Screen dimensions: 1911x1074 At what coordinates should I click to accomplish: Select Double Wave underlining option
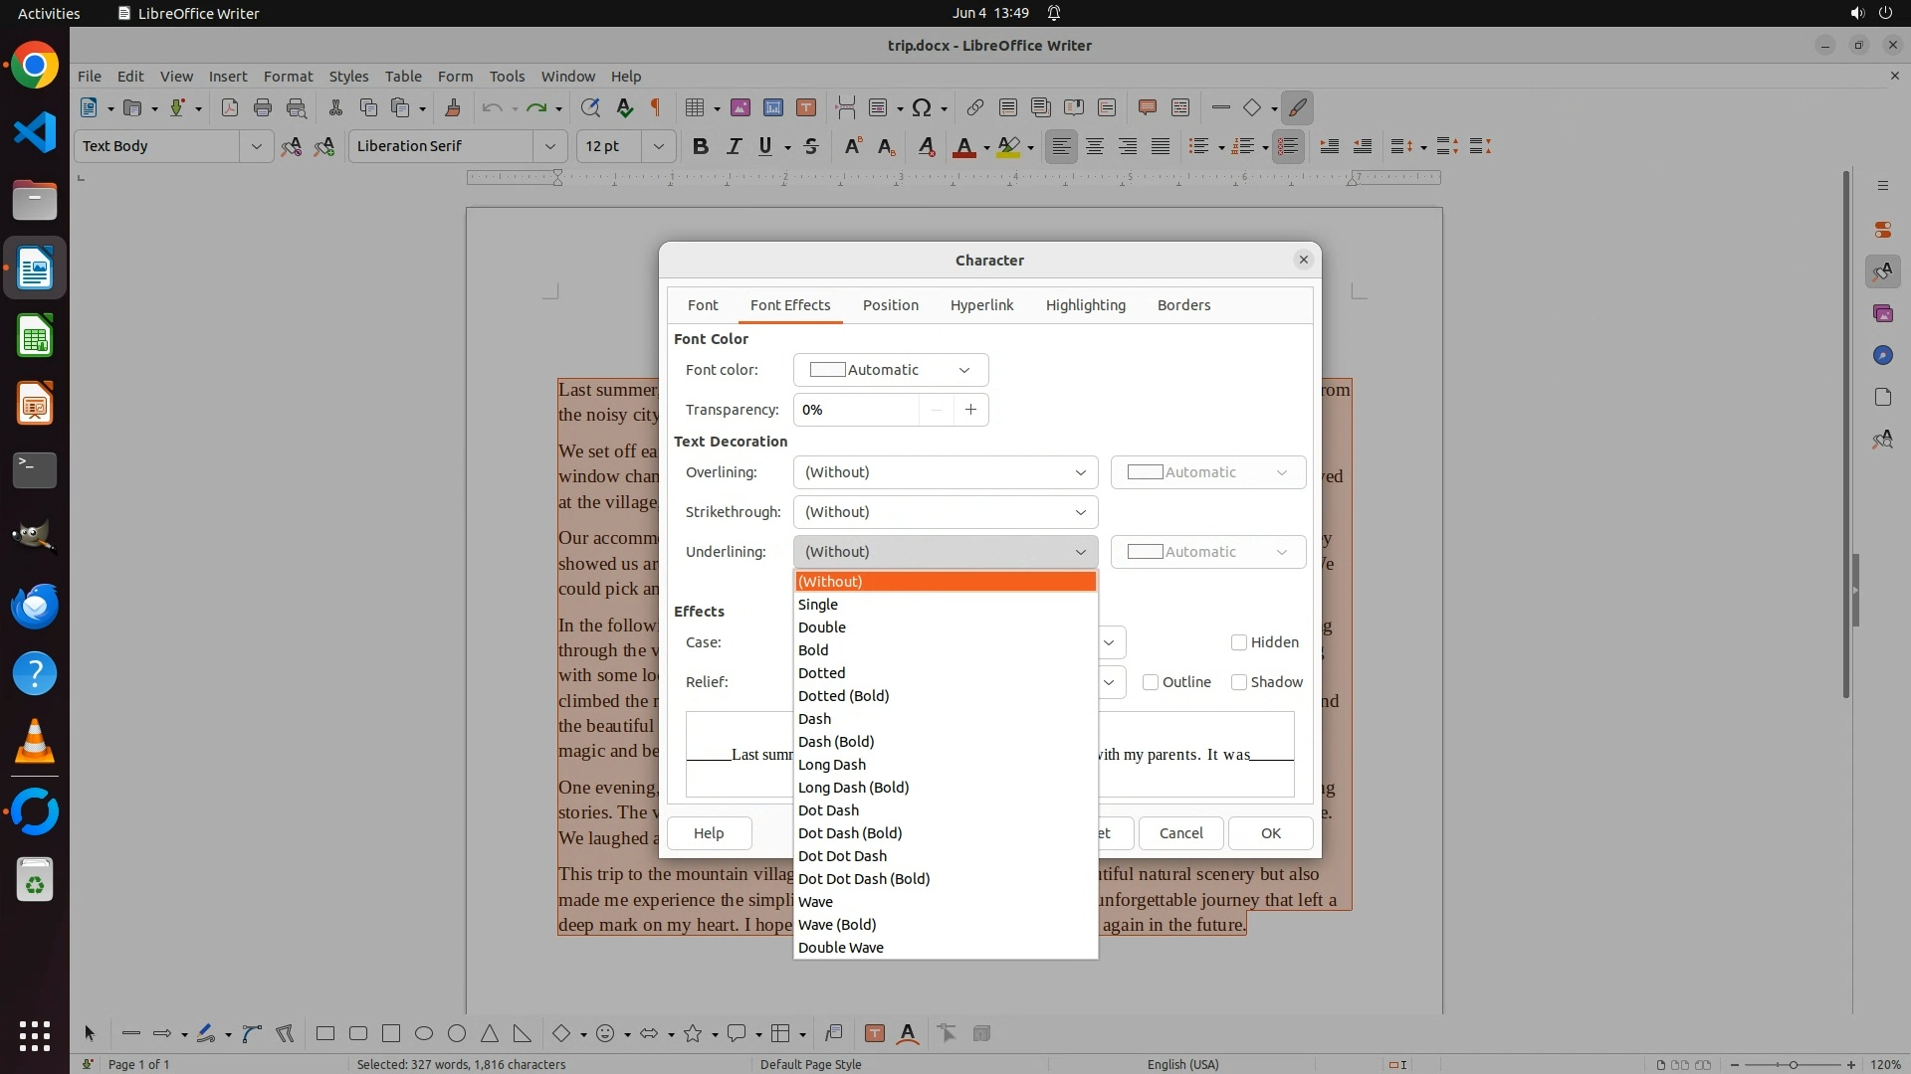coord(840,948)
